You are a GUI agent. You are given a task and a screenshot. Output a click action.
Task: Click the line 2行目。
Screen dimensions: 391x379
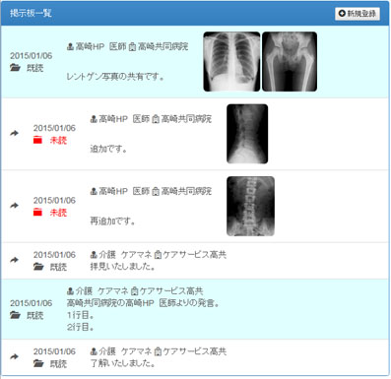pos(81,327)
